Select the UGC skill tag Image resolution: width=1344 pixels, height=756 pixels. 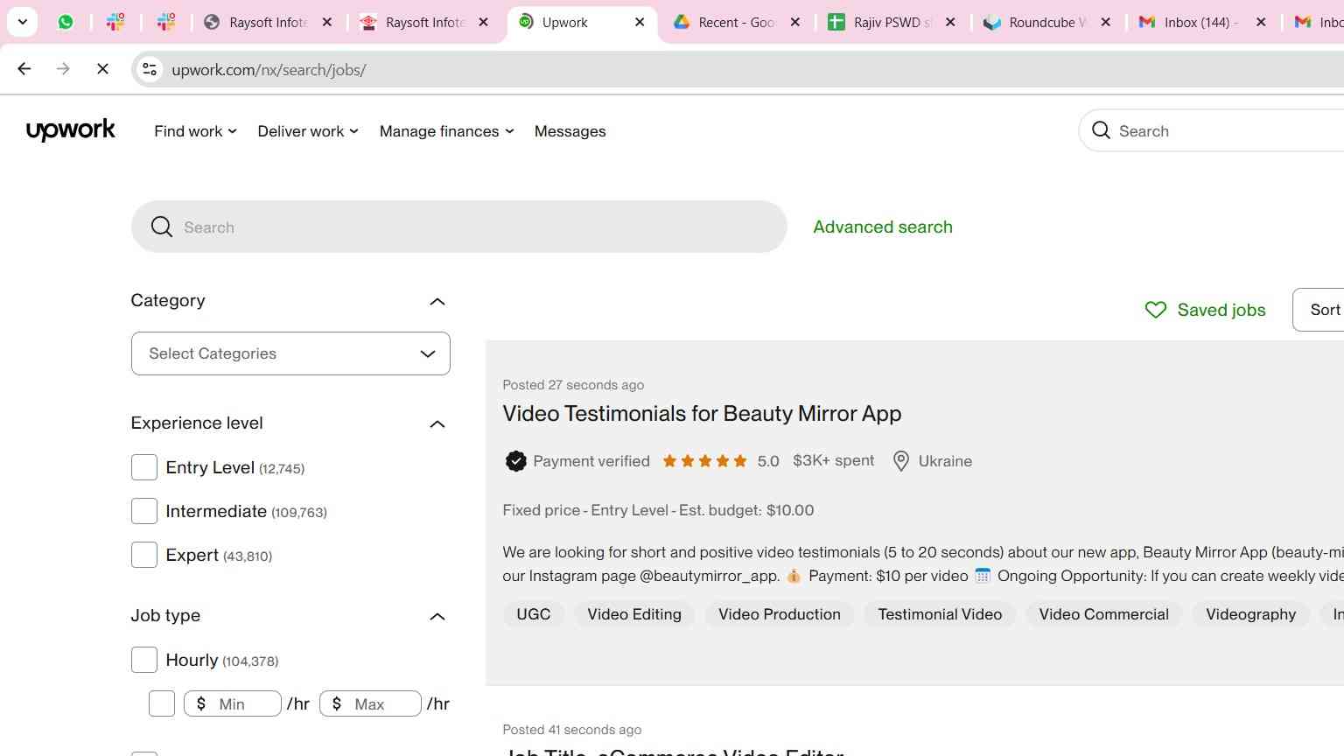[533, 614]
